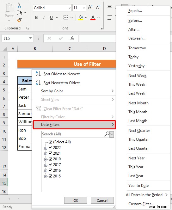Click the cell containing Peter
This screenshot has height=210, width=172.
coord(25,97)
